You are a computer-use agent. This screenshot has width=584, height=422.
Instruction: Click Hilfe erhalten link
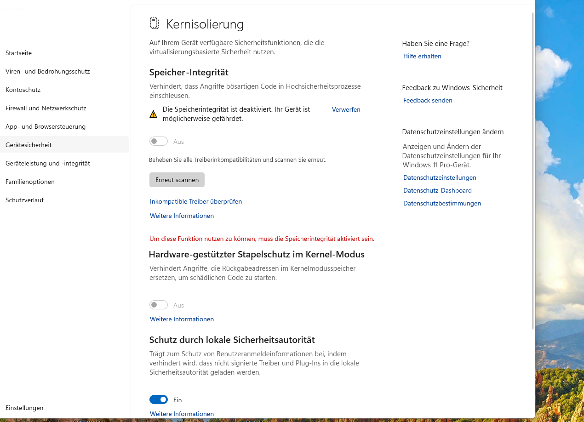422,57
